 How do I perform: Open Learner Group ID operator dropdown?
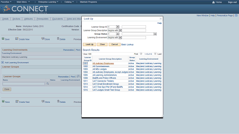(x=118, y=27)
